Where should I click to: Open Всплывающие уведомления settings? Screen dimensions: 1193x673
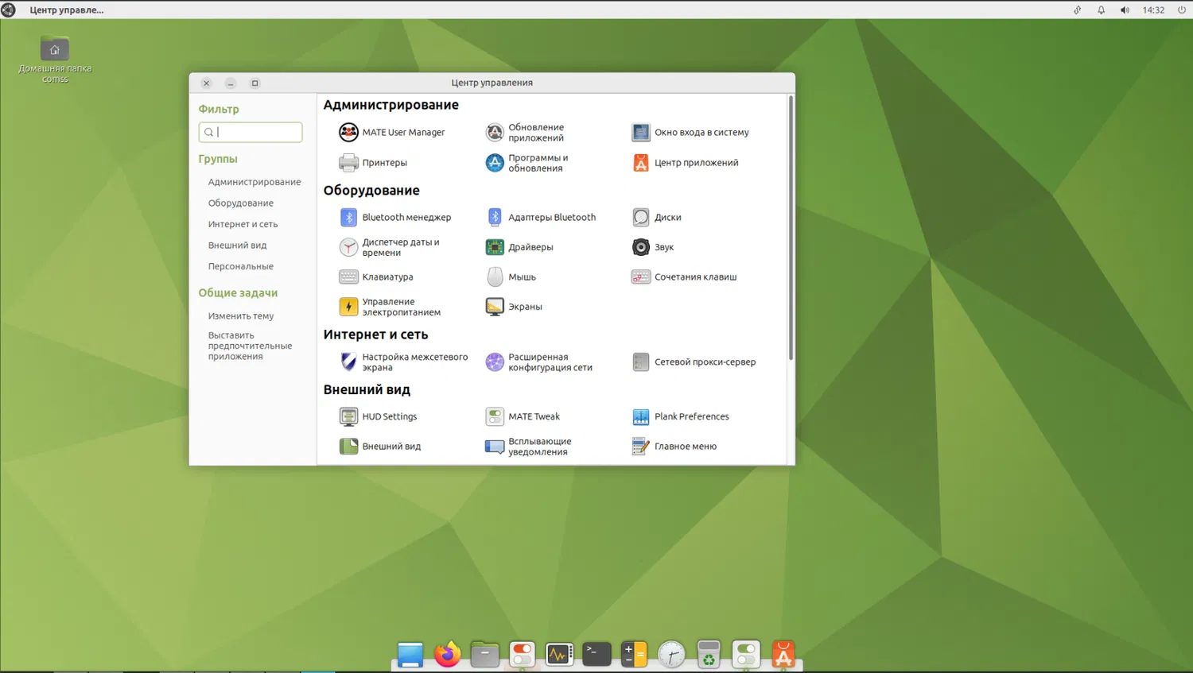pyautogui.click(x=529, y=447)
